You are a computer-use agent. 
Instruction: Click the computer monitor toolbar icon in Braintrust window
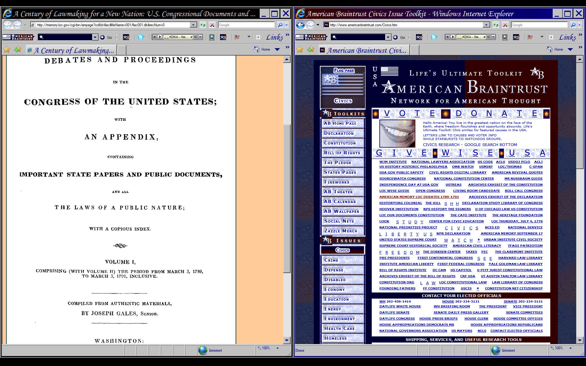pyautogui.click(x=505, y=37)
